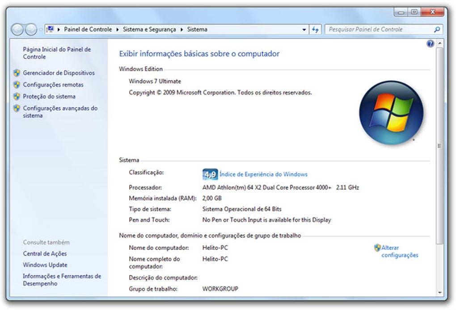Open Configurações remotas

click(x=53, y=85)
